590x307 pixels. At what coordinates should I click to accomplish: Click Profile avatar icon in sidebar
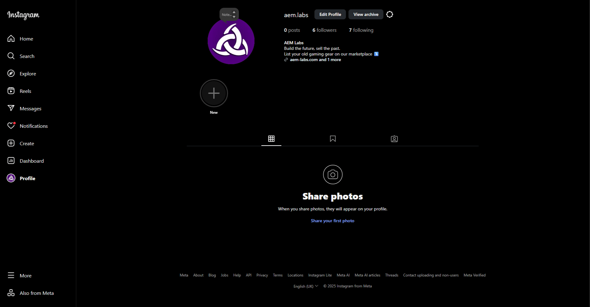(11, 178)
